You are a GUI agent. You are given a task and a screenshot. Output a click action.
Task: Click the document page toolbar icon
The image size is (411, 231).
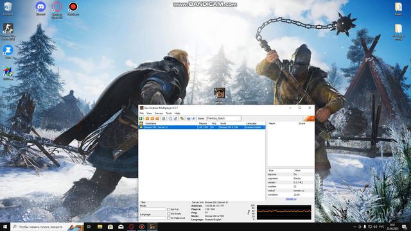[x=164, y=119]
